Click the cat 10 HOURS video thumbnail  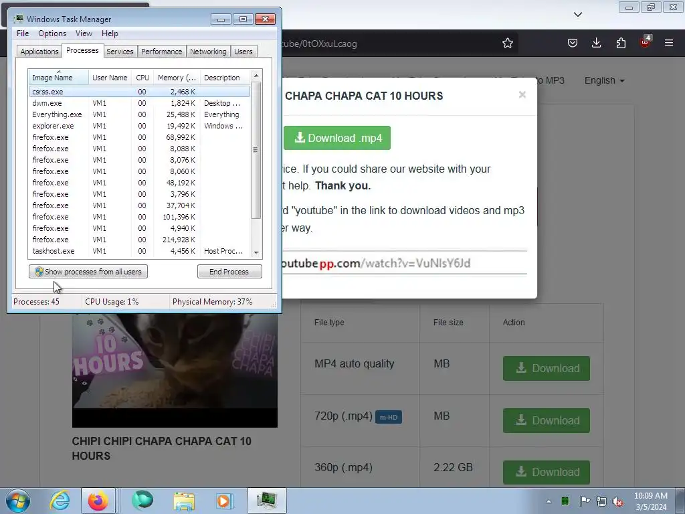pyautogui.click(x=175, y=369)
